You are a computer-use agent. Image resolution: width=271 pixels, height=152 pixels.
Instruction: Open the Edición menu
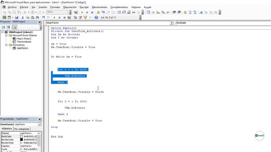[x=24, y=7]
